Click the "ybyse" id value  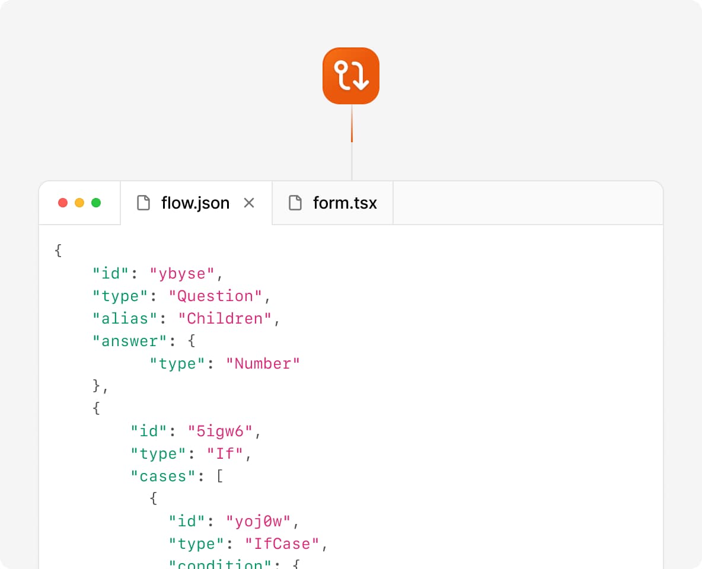(182, 274)
